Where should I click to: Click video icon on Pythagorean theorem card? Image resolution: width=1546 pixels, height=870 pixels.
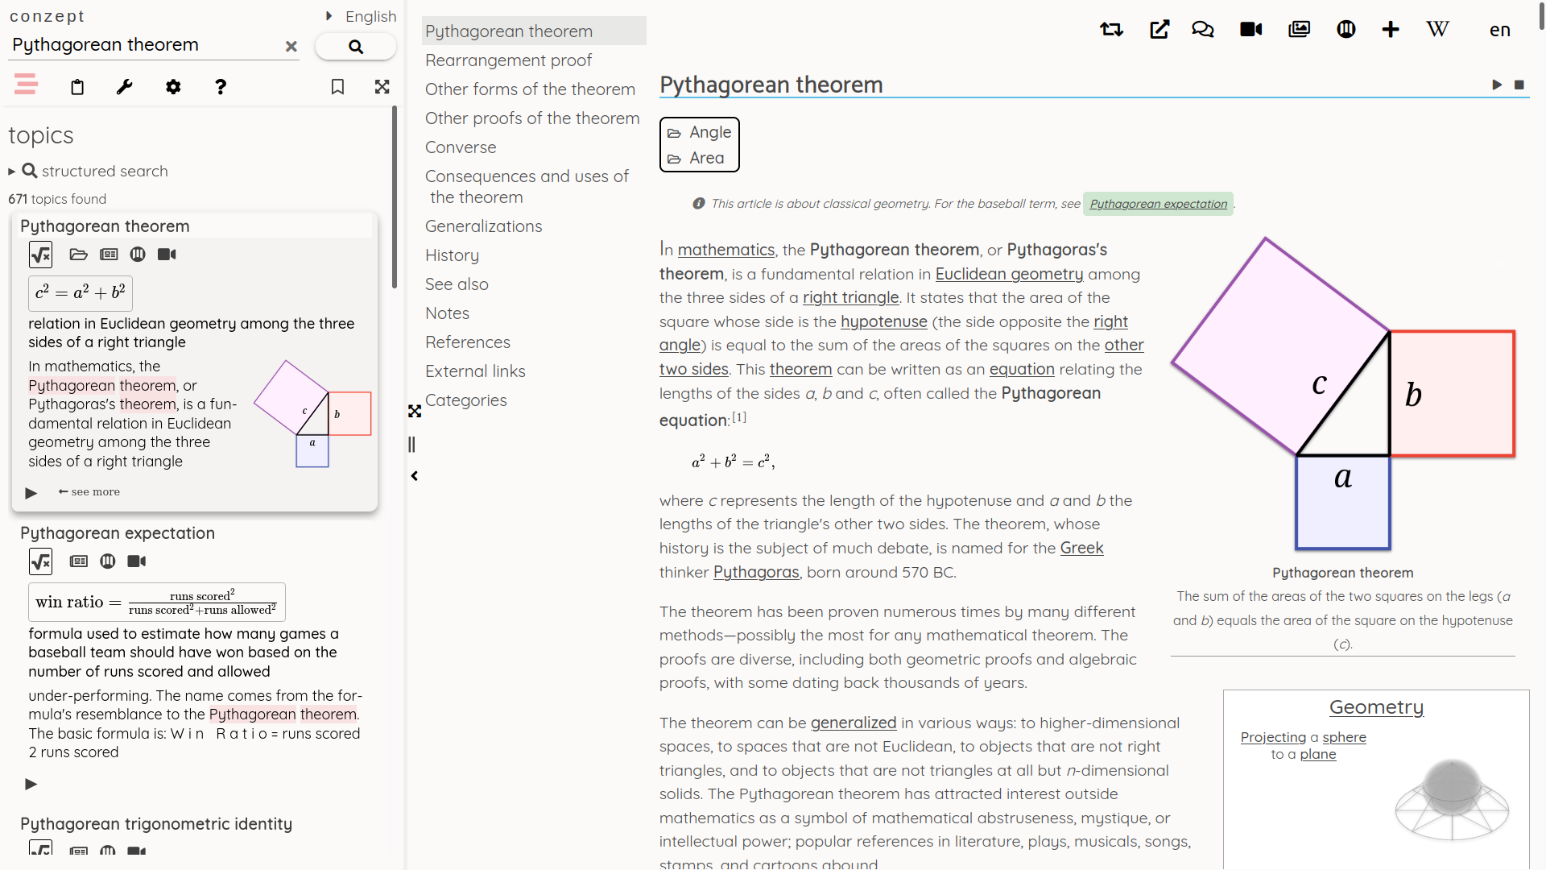[167, 255]
